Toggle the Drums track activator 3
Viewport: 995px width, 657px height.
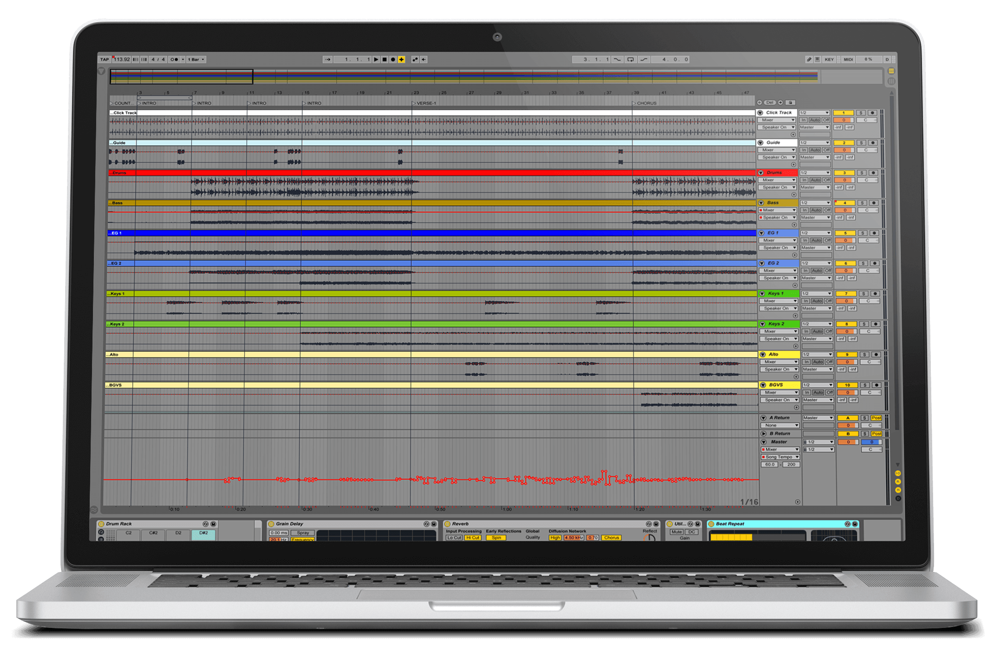(x=844, y=173)
